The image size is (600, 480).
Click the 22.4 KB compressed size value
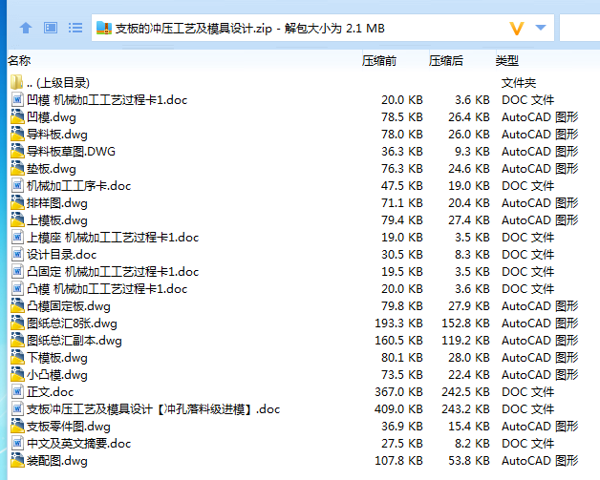469,375
